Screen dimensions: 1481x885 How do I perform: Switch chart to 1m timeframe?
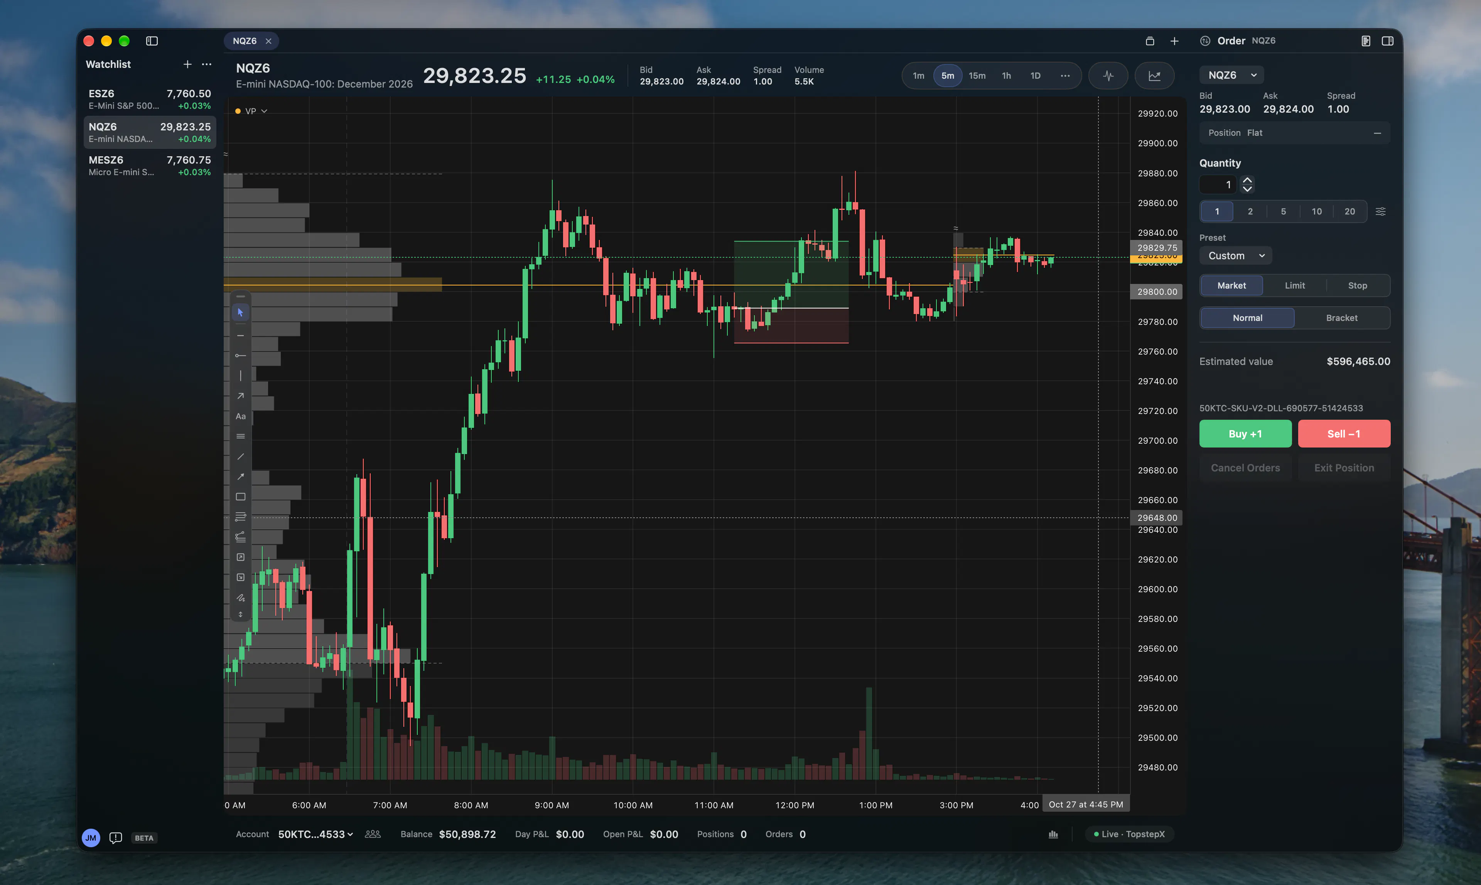pos(918,76)
